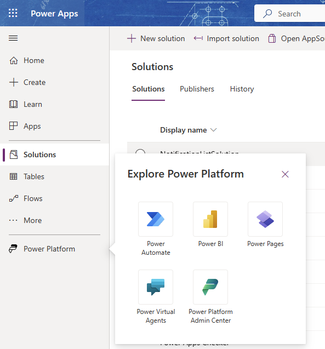This screenshot has height=349, width=325.
Task: Click the Search box in header
Action: pyautogui.click(x=289, y=14)
